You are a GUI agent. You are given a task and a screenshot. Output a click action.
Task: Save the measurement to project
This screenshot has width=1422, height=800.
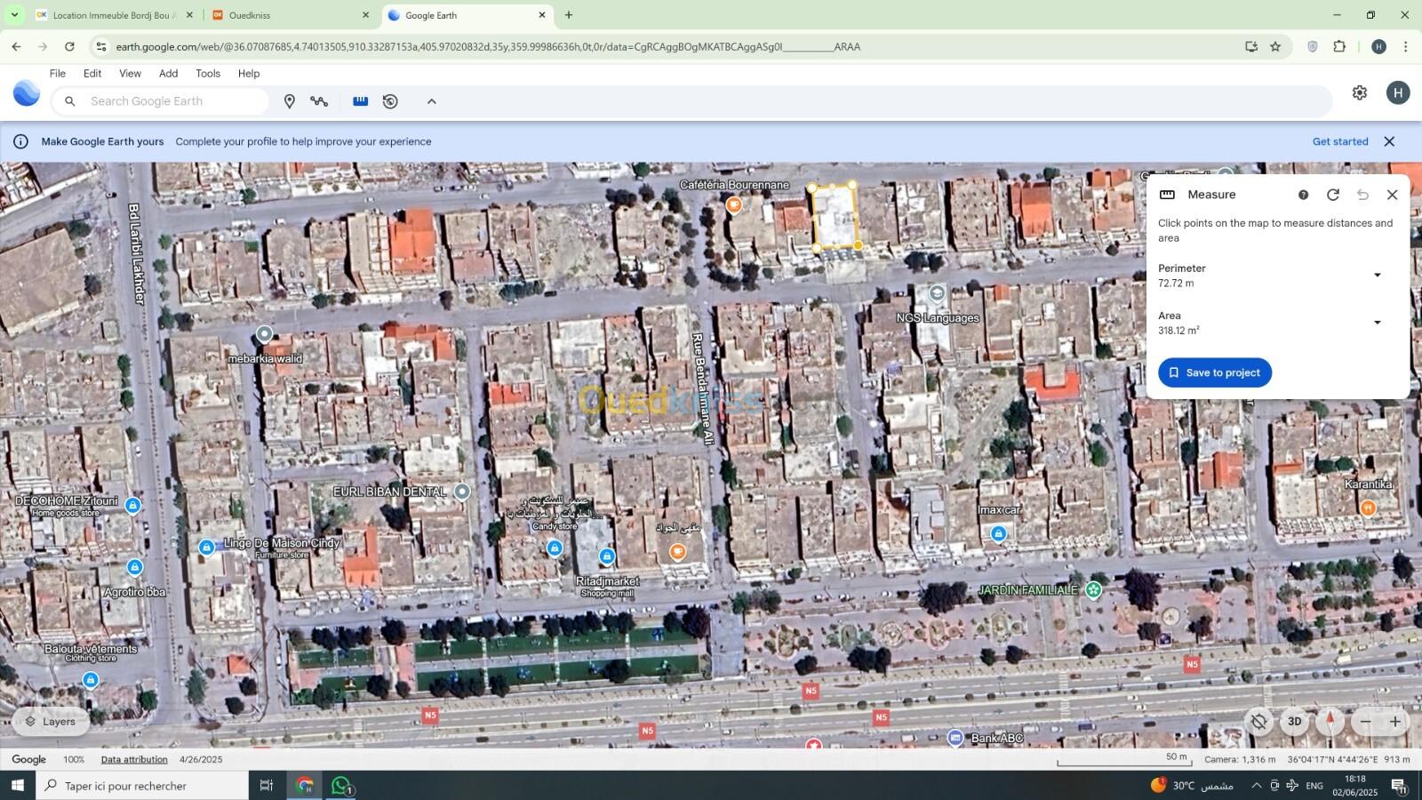(x=1215, y=372)
